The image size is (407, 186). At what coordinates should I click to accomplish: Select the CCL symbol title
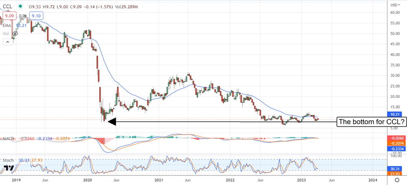point(7,6)
